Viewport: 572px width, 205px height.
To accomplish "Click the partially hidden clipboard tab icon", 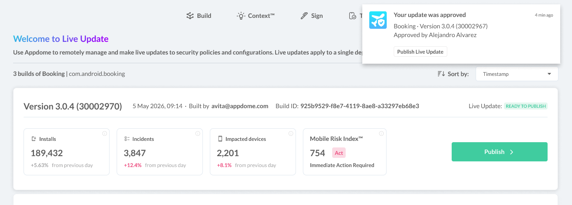I will 353,16.
